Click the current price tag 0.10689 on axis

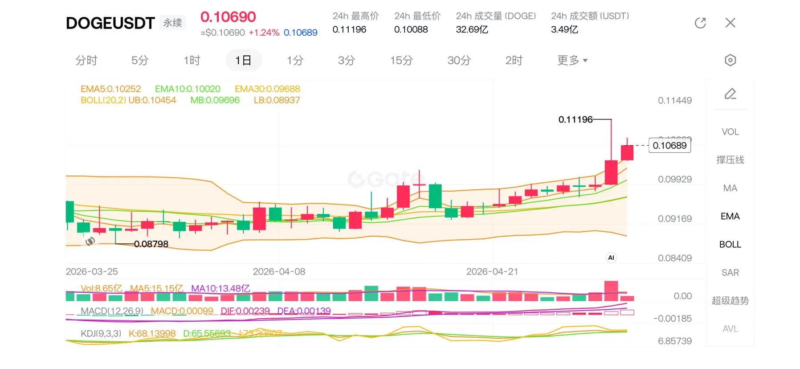(669, 145)
